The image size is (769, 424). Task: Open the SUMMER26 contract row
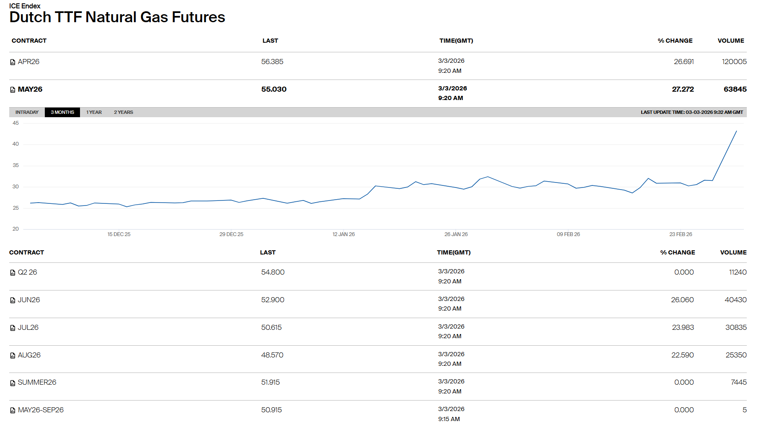tap(37, 382)
